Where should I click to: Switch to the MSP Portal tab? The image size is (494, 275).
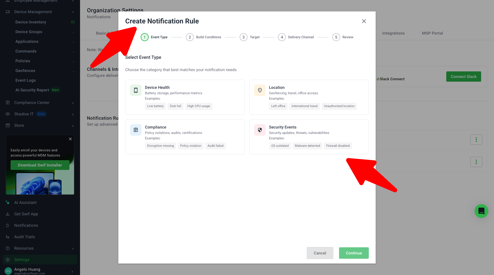coord(432,33)
